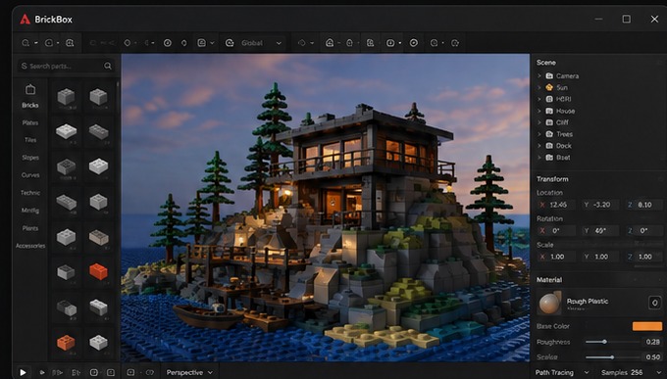667x379 pixels.
Task: Open dropdown arrow beside first zoom icon
Action: 36,43
